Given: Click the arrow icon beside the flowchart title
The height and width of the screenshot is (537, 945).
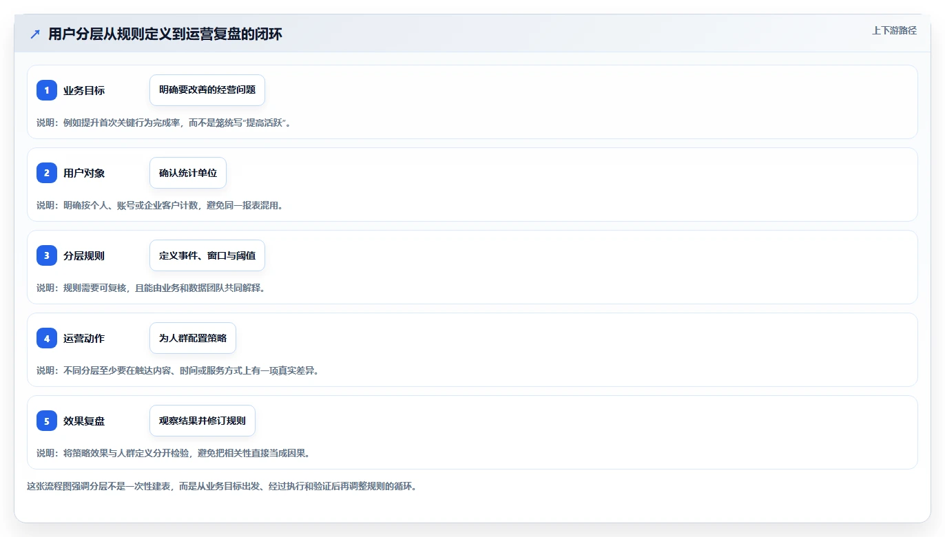Looking at the screenshot, I should (x=34, y=34).
